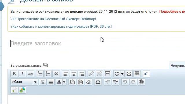Click the Загрузить/вставить media icon
The height and width of the screenshot is (104, 185).
coord(46,65)
